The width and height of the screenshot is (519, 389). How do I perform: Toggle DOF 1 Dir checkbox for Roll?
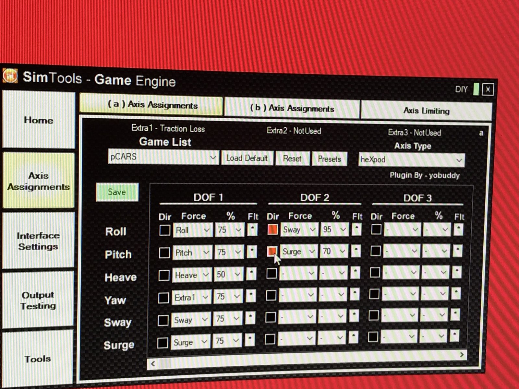point(165,230)
